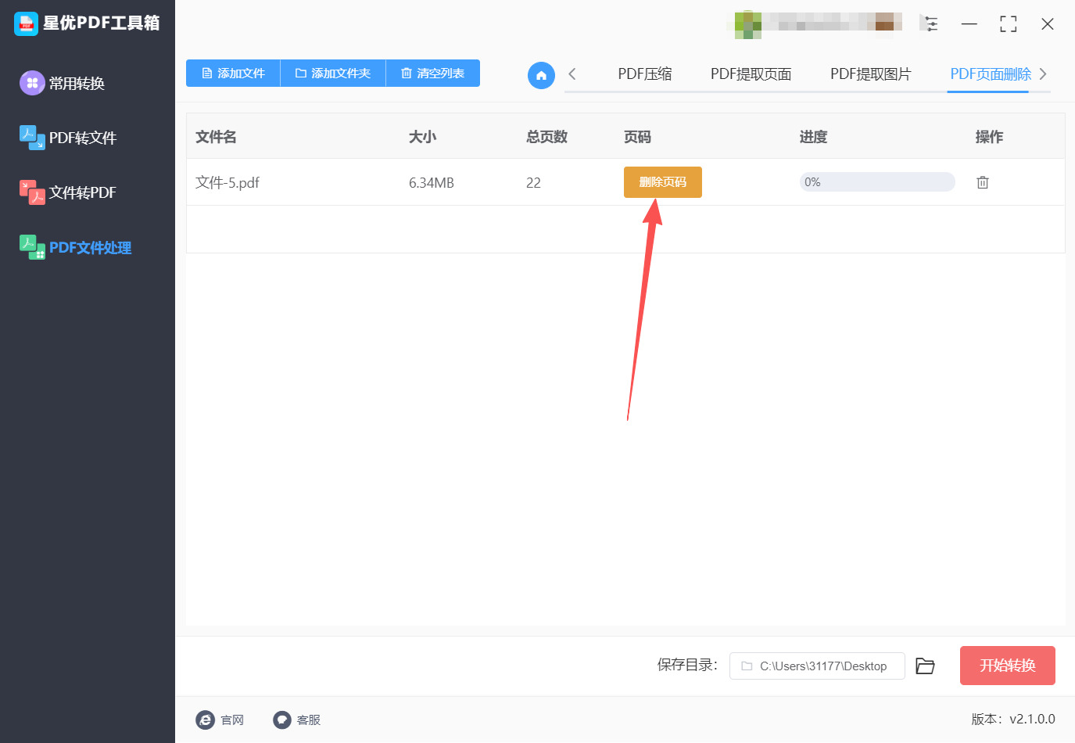Click the 文件名 column header
Viewport: 1075px width, 743px height.
(x=216, y=137)
